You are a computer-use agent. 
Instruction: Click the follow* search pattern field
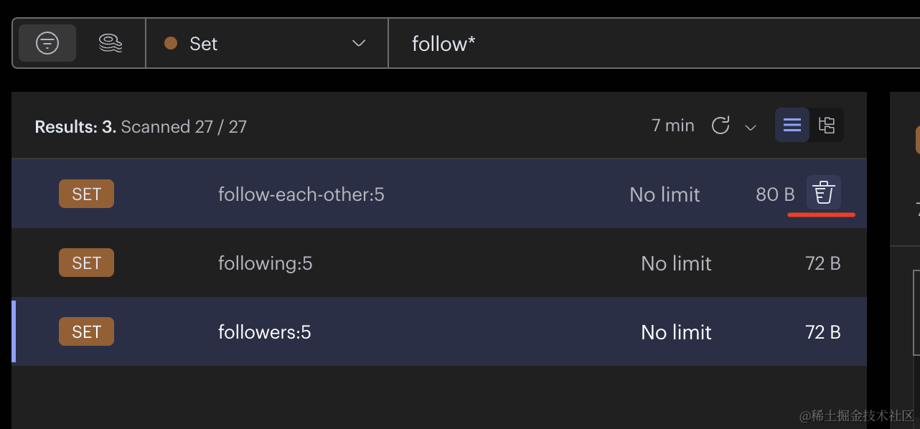point(653,43)
